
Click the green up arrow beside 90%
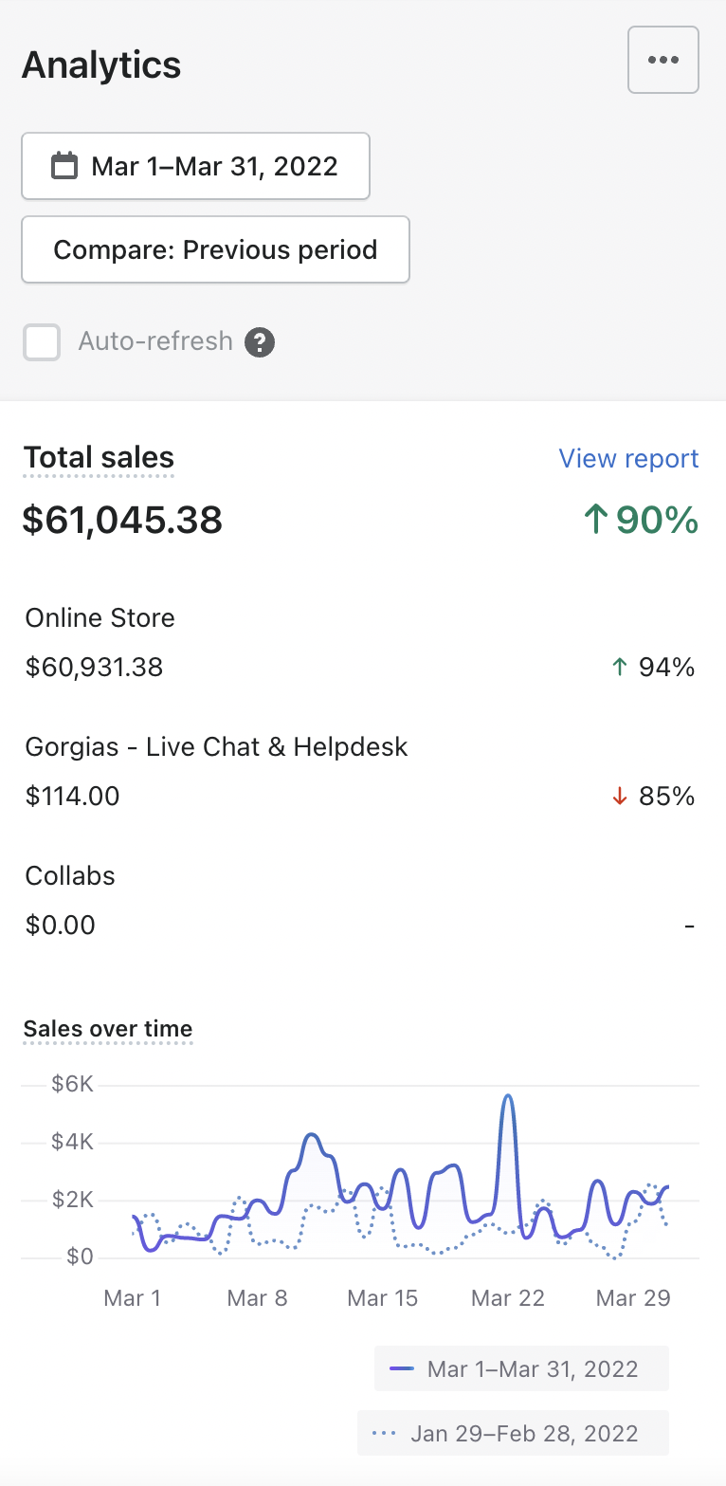click(x=594, y=520)
